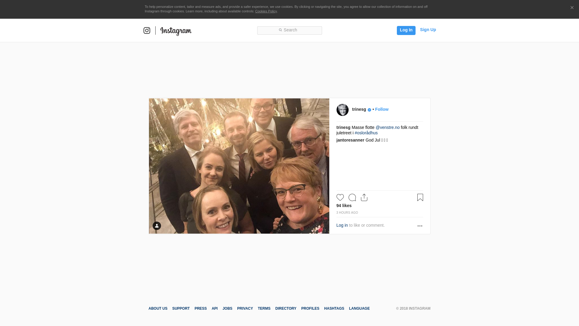The height and width of the screenshot is (326, 579).
Task: Click the Instagram wordmark logo
Action: tap(176, 31)
